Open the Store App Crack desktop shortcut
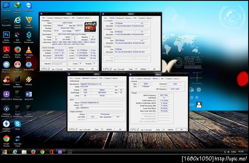Screen dimensions: 249x163 pos(17,141)
